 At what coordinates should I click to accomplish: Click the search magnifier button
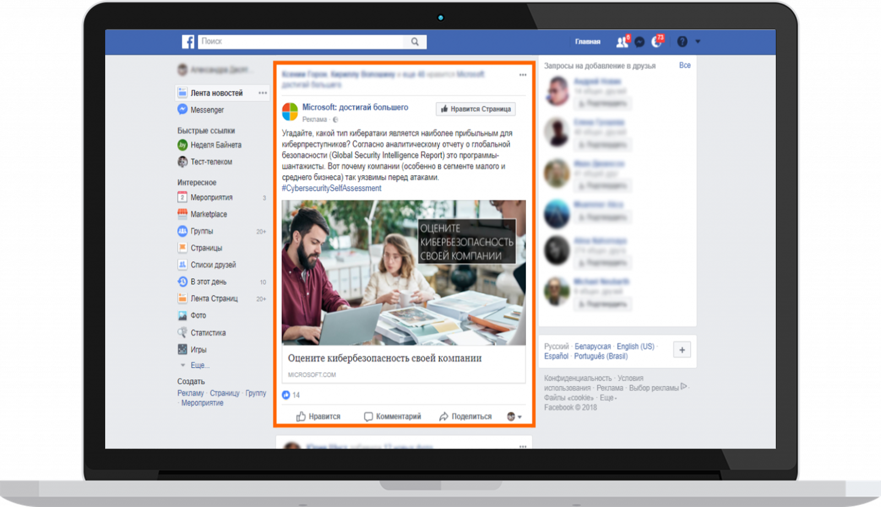[415, 42]
